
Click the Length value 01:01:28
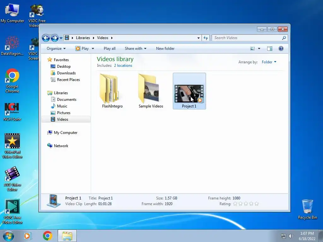[105, 204]
